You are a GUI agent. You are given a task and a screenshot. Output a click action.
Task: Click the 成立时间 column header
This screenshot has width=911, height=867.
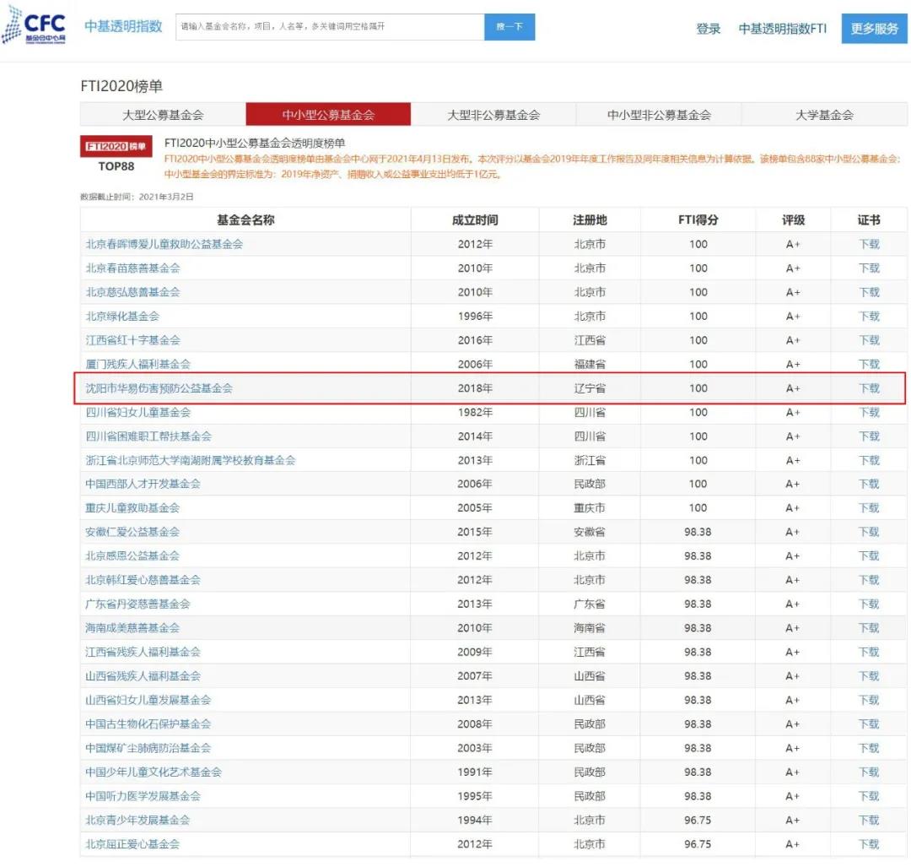[475, 219]
